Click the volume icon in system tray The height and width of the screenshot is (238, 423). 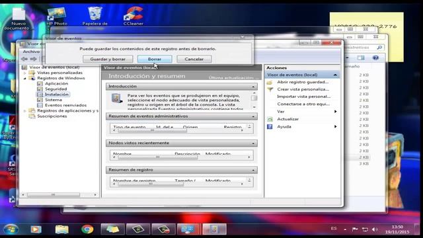[x=375, y=229]
